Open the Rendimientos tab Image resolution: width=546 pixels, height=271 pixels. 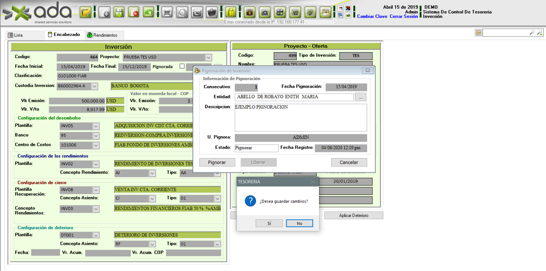(x=102, y=35)
